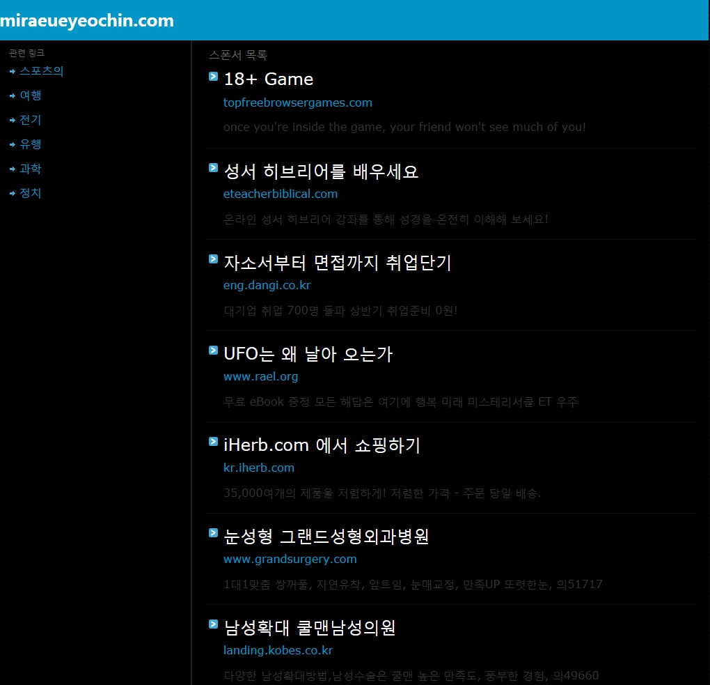
Task: Click the blue arrow icon next to 남성확대 쿨맨남성의원
Action: (x=213, y=624)
